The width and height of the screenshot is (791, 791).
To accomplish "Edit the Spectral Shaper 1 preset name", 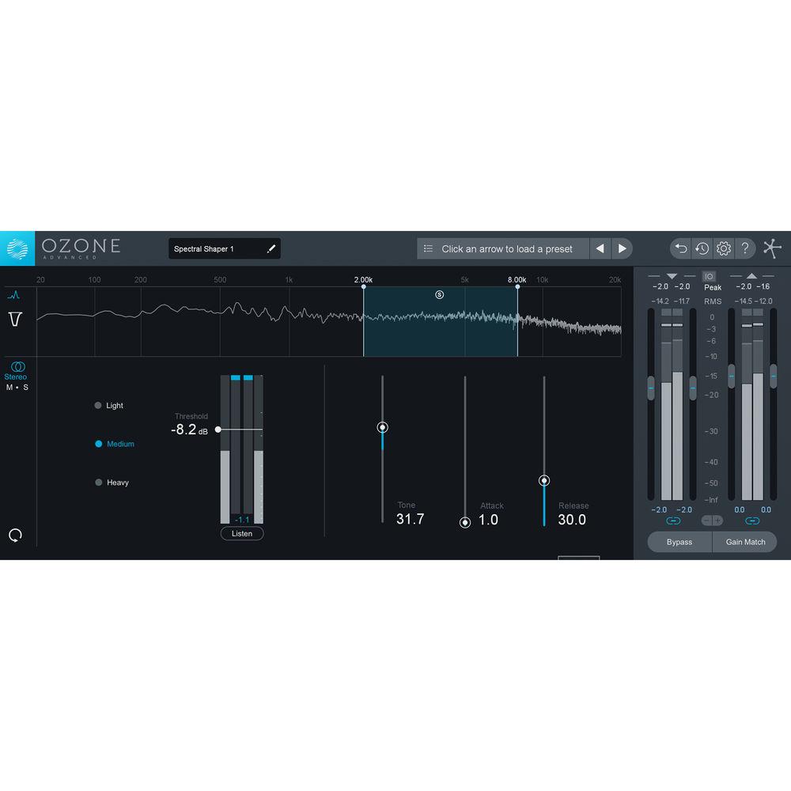I will click(271, 248).
